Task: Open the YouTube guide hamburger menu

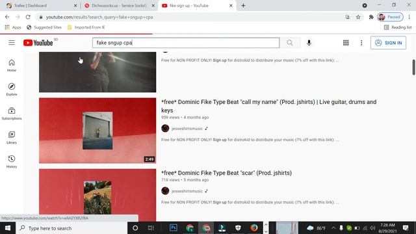Action: click(x=12, y=42)
